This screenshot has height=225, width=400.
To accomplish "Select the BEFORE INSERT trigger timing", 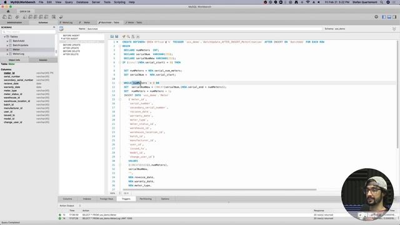I will click(71, 36).
